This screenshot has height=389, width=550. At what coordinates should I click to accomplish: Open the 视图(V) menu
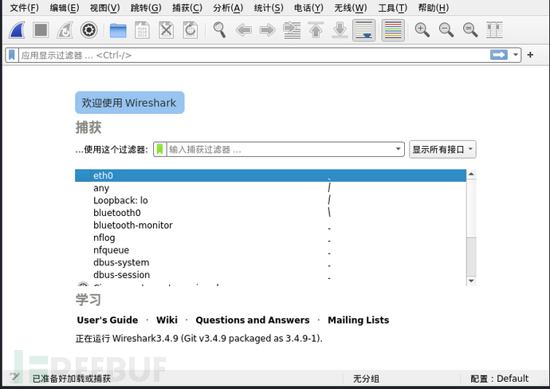pyautogui.click(x=104, y=8)
